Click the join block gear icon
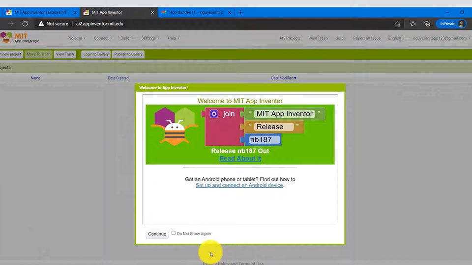The height and width of the screenshot is (265, 472). pyautogui.click(x=214, y=114)
